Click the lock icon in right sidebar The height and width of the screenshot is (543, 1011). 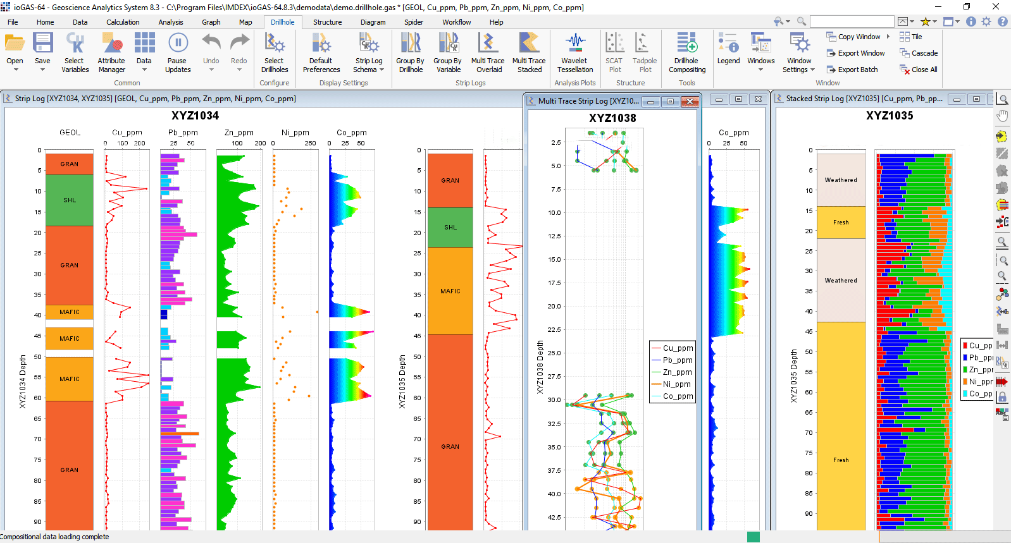[x=1002, y=397]
